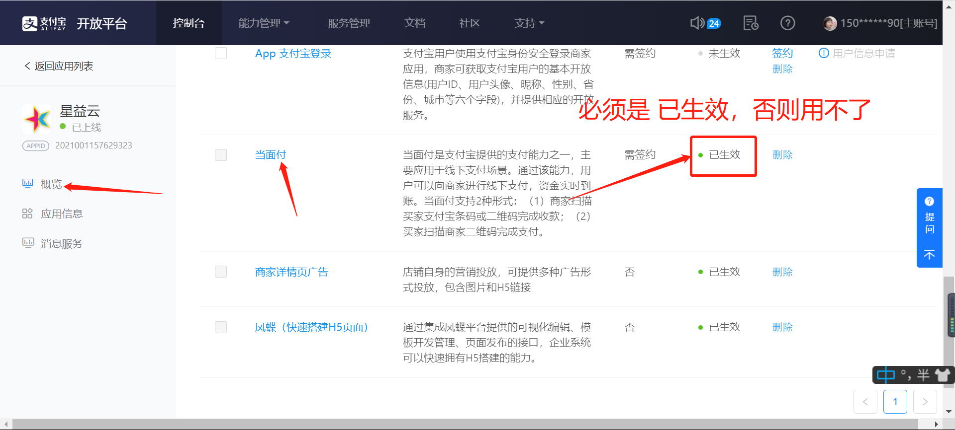
Task: Click the user avatar picture
Action: click(x=830, y=23)
